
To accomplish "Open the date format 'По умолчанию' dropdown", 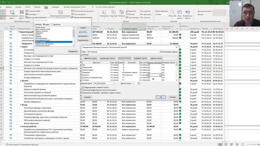I will tap(113, 83).
